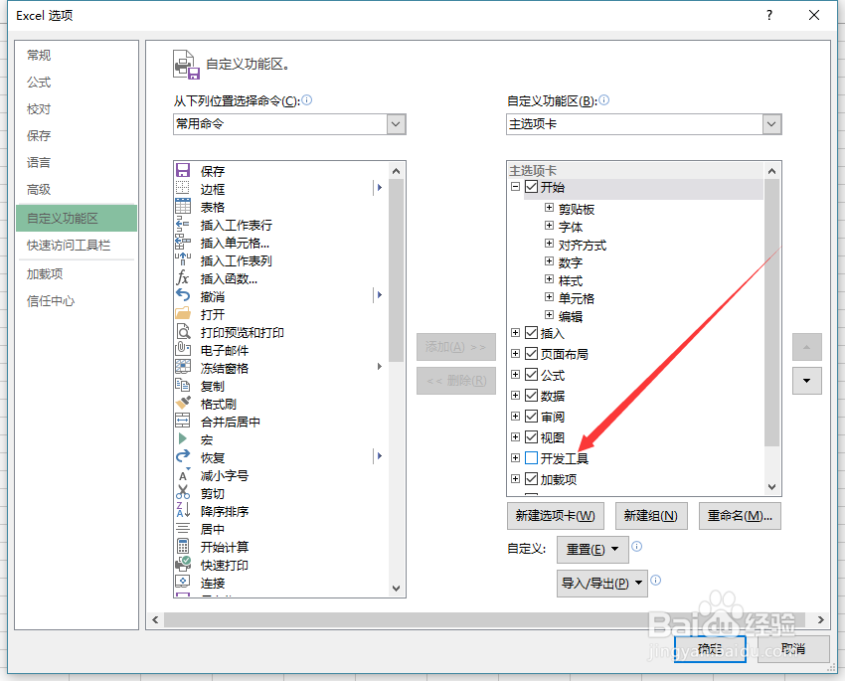845x681 pixels.
Task: Choose the 复制 copy command icon
Action: (184, 386)
